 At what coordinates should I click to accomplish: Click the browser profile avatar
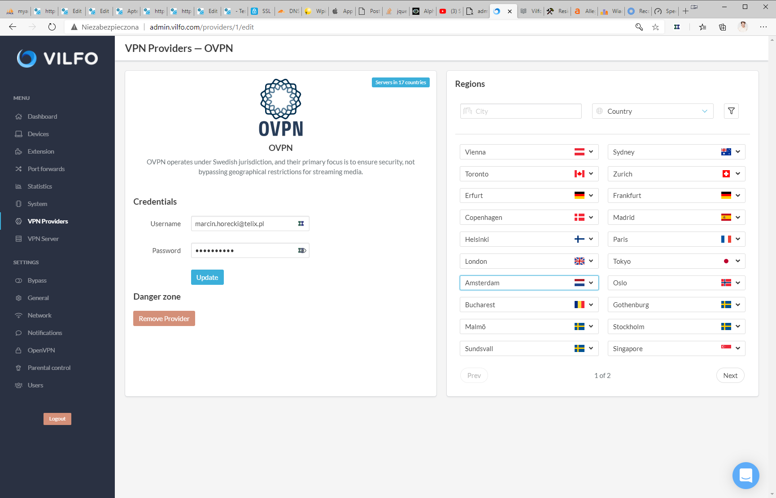[743, 27]
